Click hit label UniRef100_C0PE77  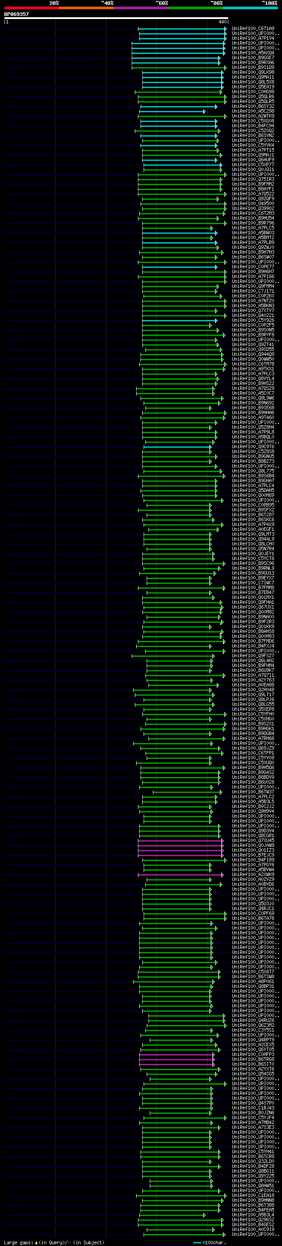[252, 267]
